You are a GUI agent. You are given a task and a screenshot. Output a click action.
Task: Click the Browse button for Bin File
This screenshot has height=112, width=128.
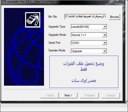114,17
